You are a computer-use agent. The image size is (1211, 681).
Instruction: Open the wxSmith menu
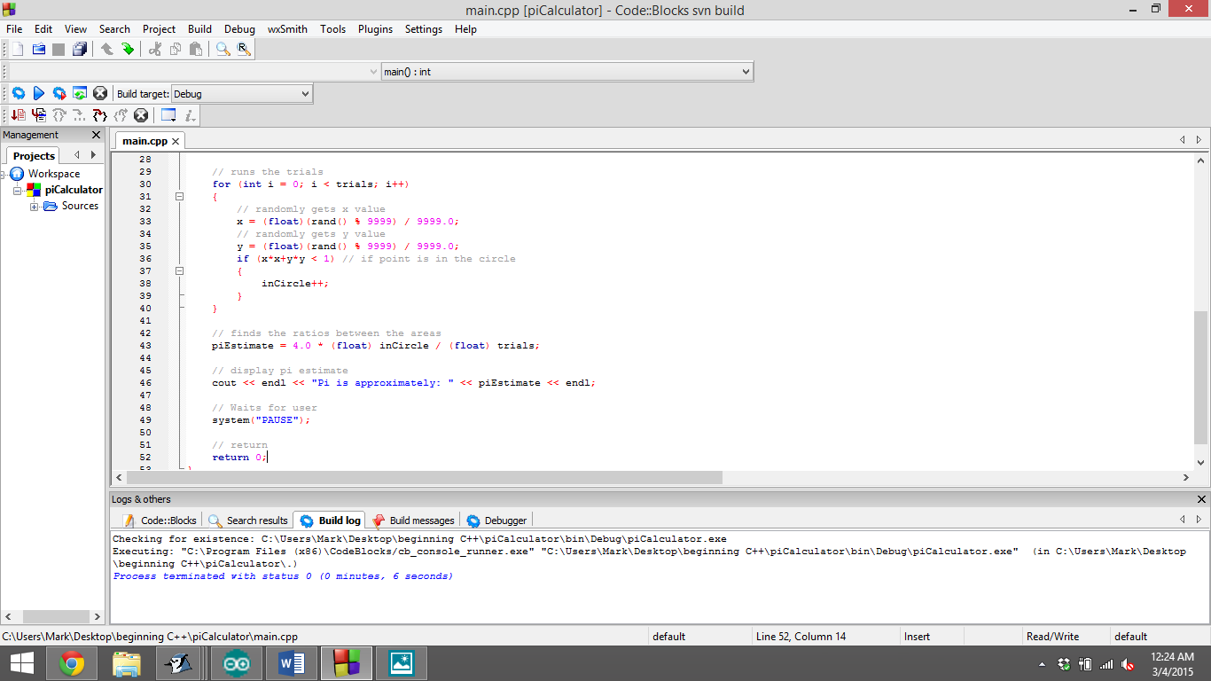286,28
